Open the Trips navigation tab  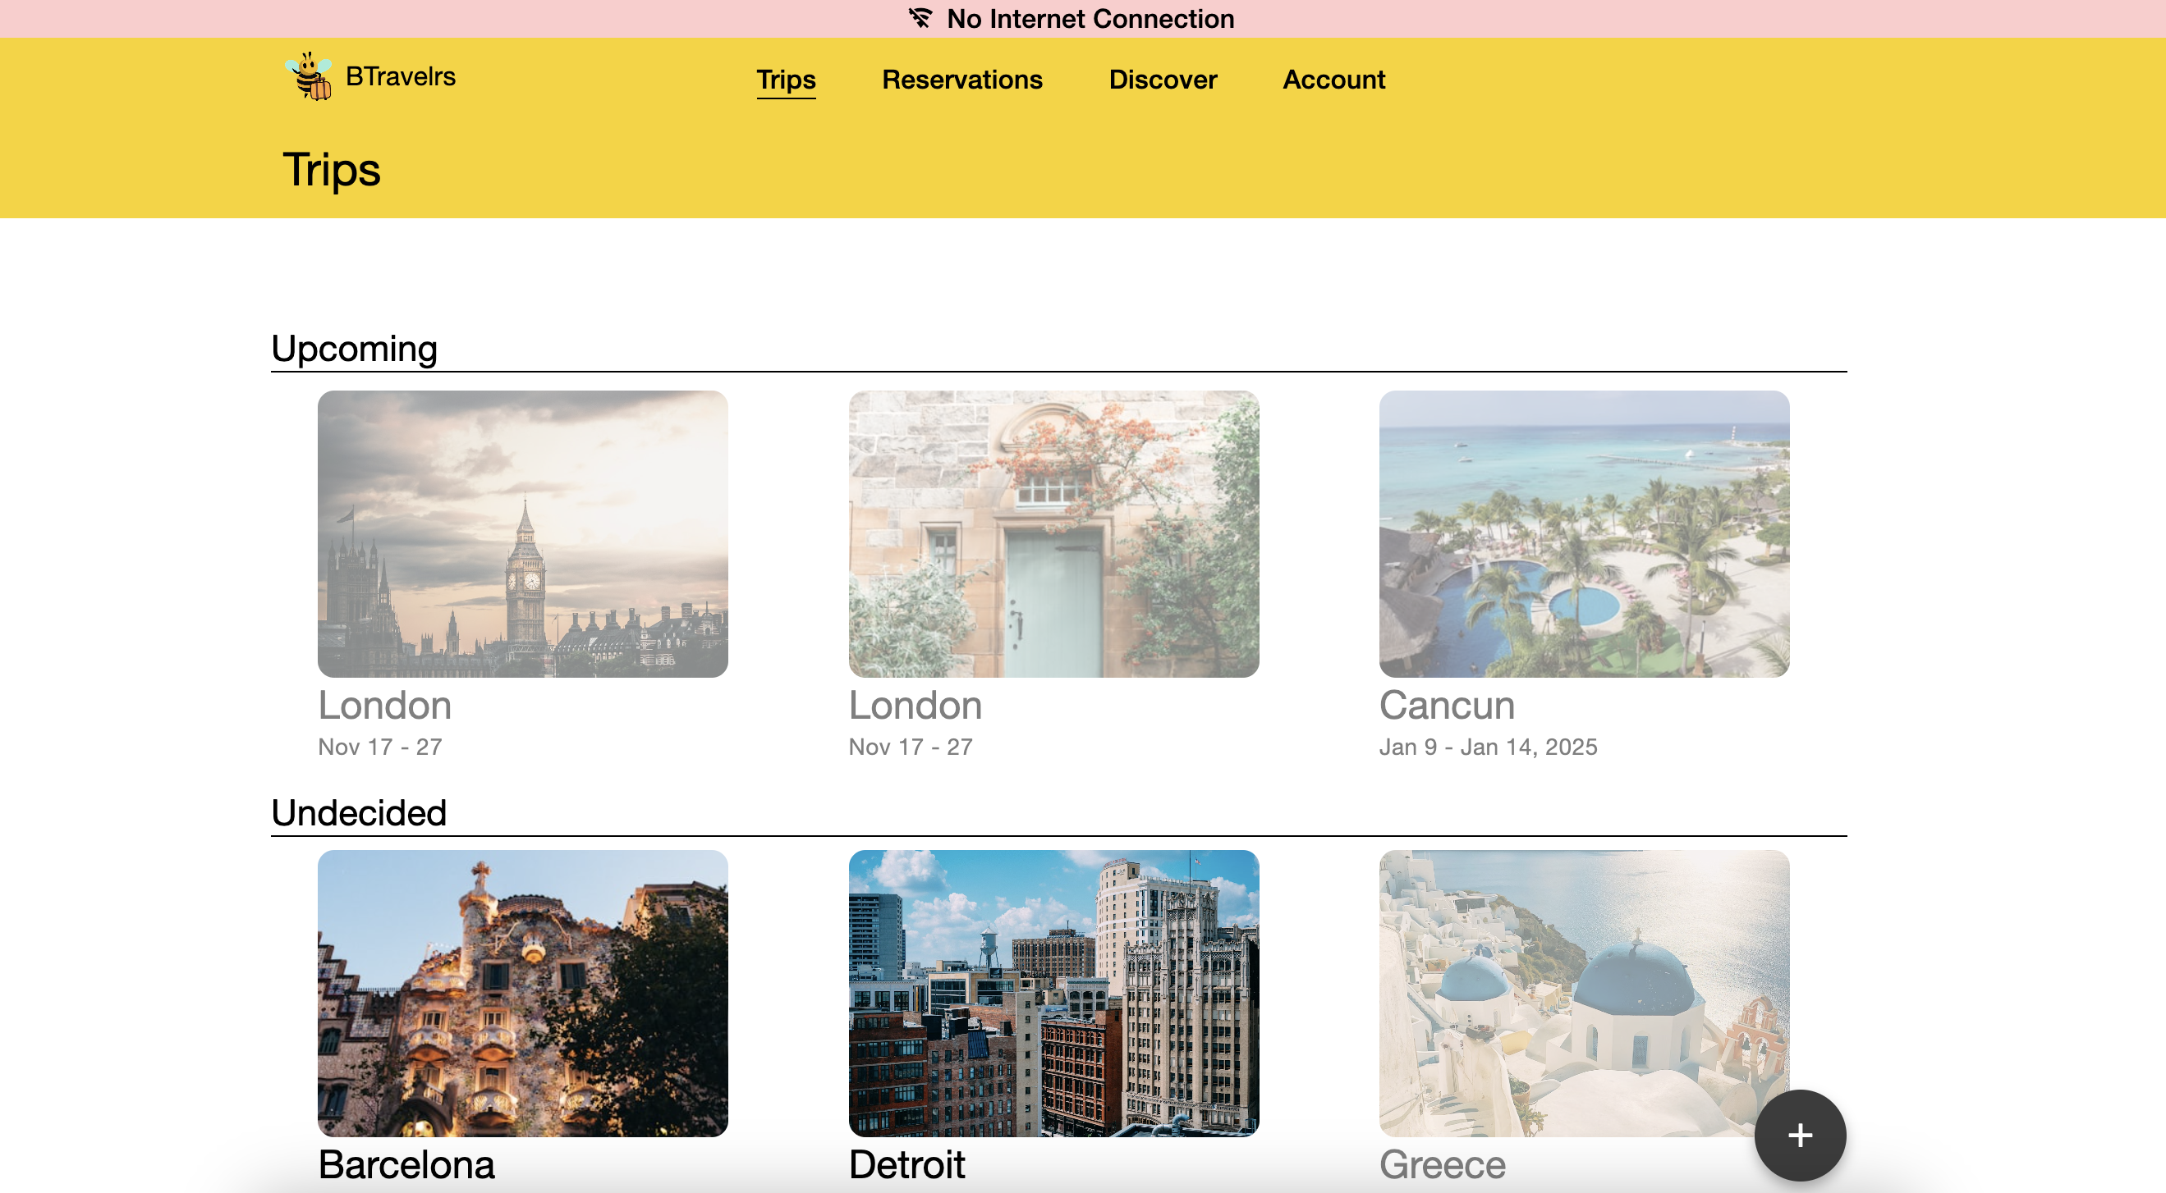(x=785, y=80)
